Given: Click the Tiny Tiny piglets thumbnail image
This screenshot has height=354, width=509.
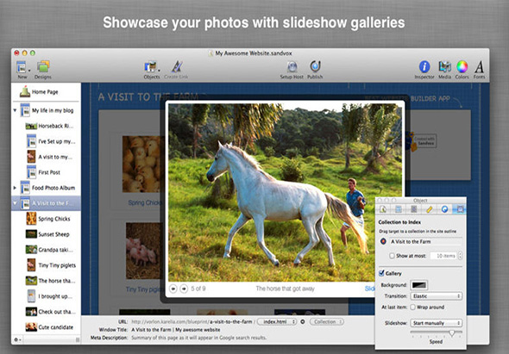Looking at the screenshot, I should click(x=143, y=251).
